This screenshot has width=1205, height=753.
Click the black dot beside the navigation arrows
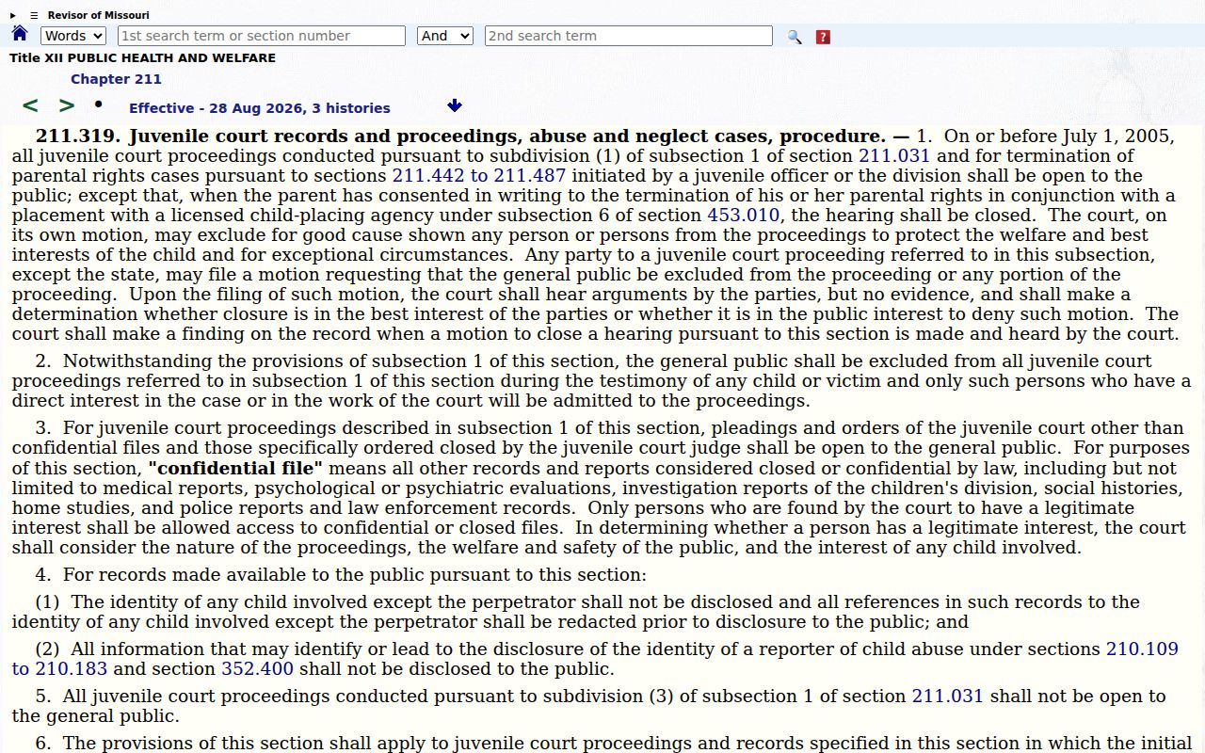point(98,104)
